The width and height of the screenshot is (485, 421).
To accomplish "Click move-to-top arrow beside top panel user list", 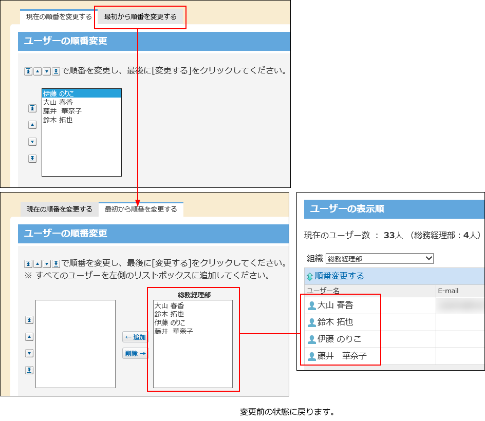I will 32,108.
